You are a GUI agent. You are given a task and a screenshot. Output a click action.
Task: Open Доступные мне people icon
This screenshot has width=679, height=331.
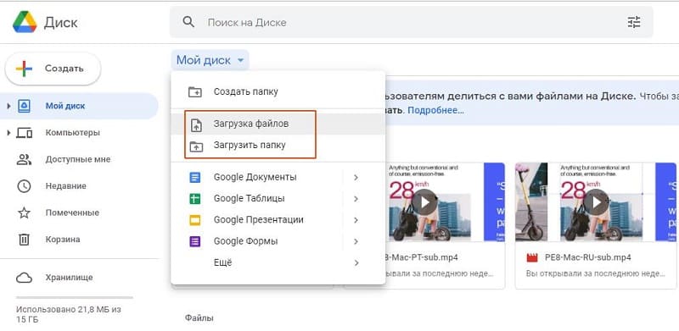(x=24, y=159)
